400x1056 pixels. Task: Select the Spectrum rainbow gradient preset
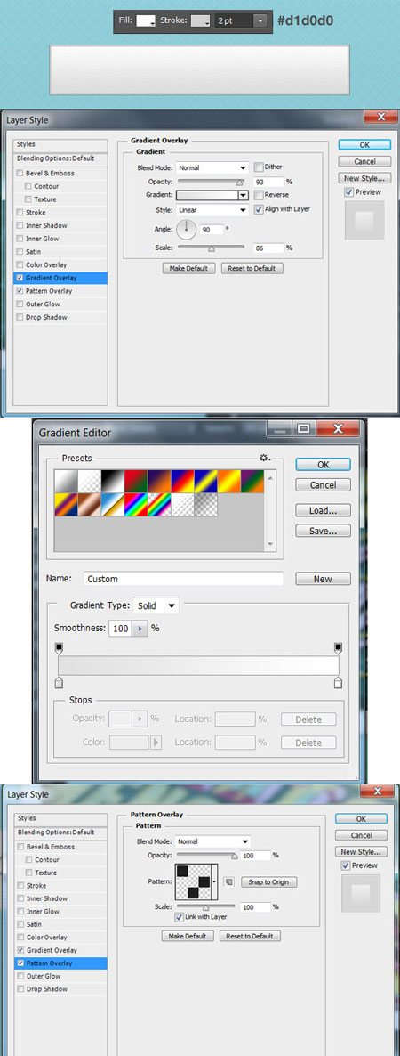click(x=137, y=505)
